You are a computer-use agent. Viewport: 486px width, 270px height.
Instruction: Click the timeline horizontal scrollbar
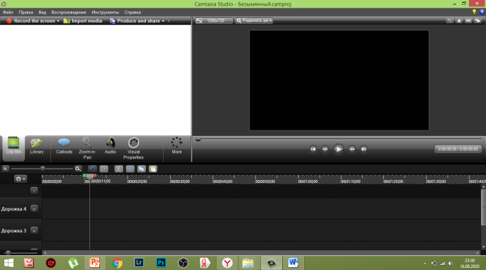pyautogui.click(x=261, y=253)
